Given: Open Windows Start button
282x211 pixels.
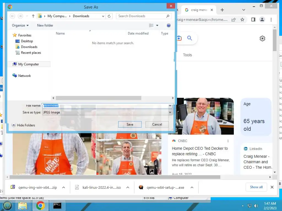Looking at the screenshot, I should coord(7,206).
